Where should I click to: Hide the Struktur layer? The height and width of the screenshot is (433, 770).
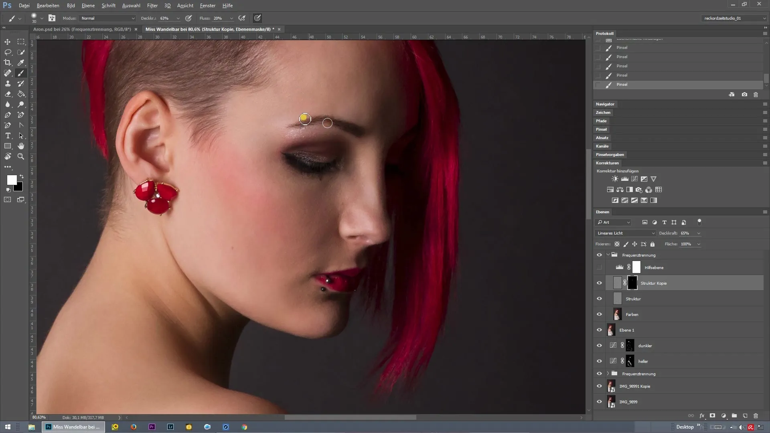click(599, 299)
